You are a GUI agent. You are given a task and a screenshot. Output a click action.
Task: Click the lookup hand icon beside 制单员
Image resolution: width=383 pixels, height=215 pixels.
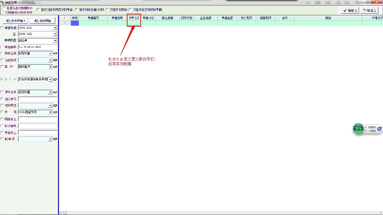pos(55,139)
